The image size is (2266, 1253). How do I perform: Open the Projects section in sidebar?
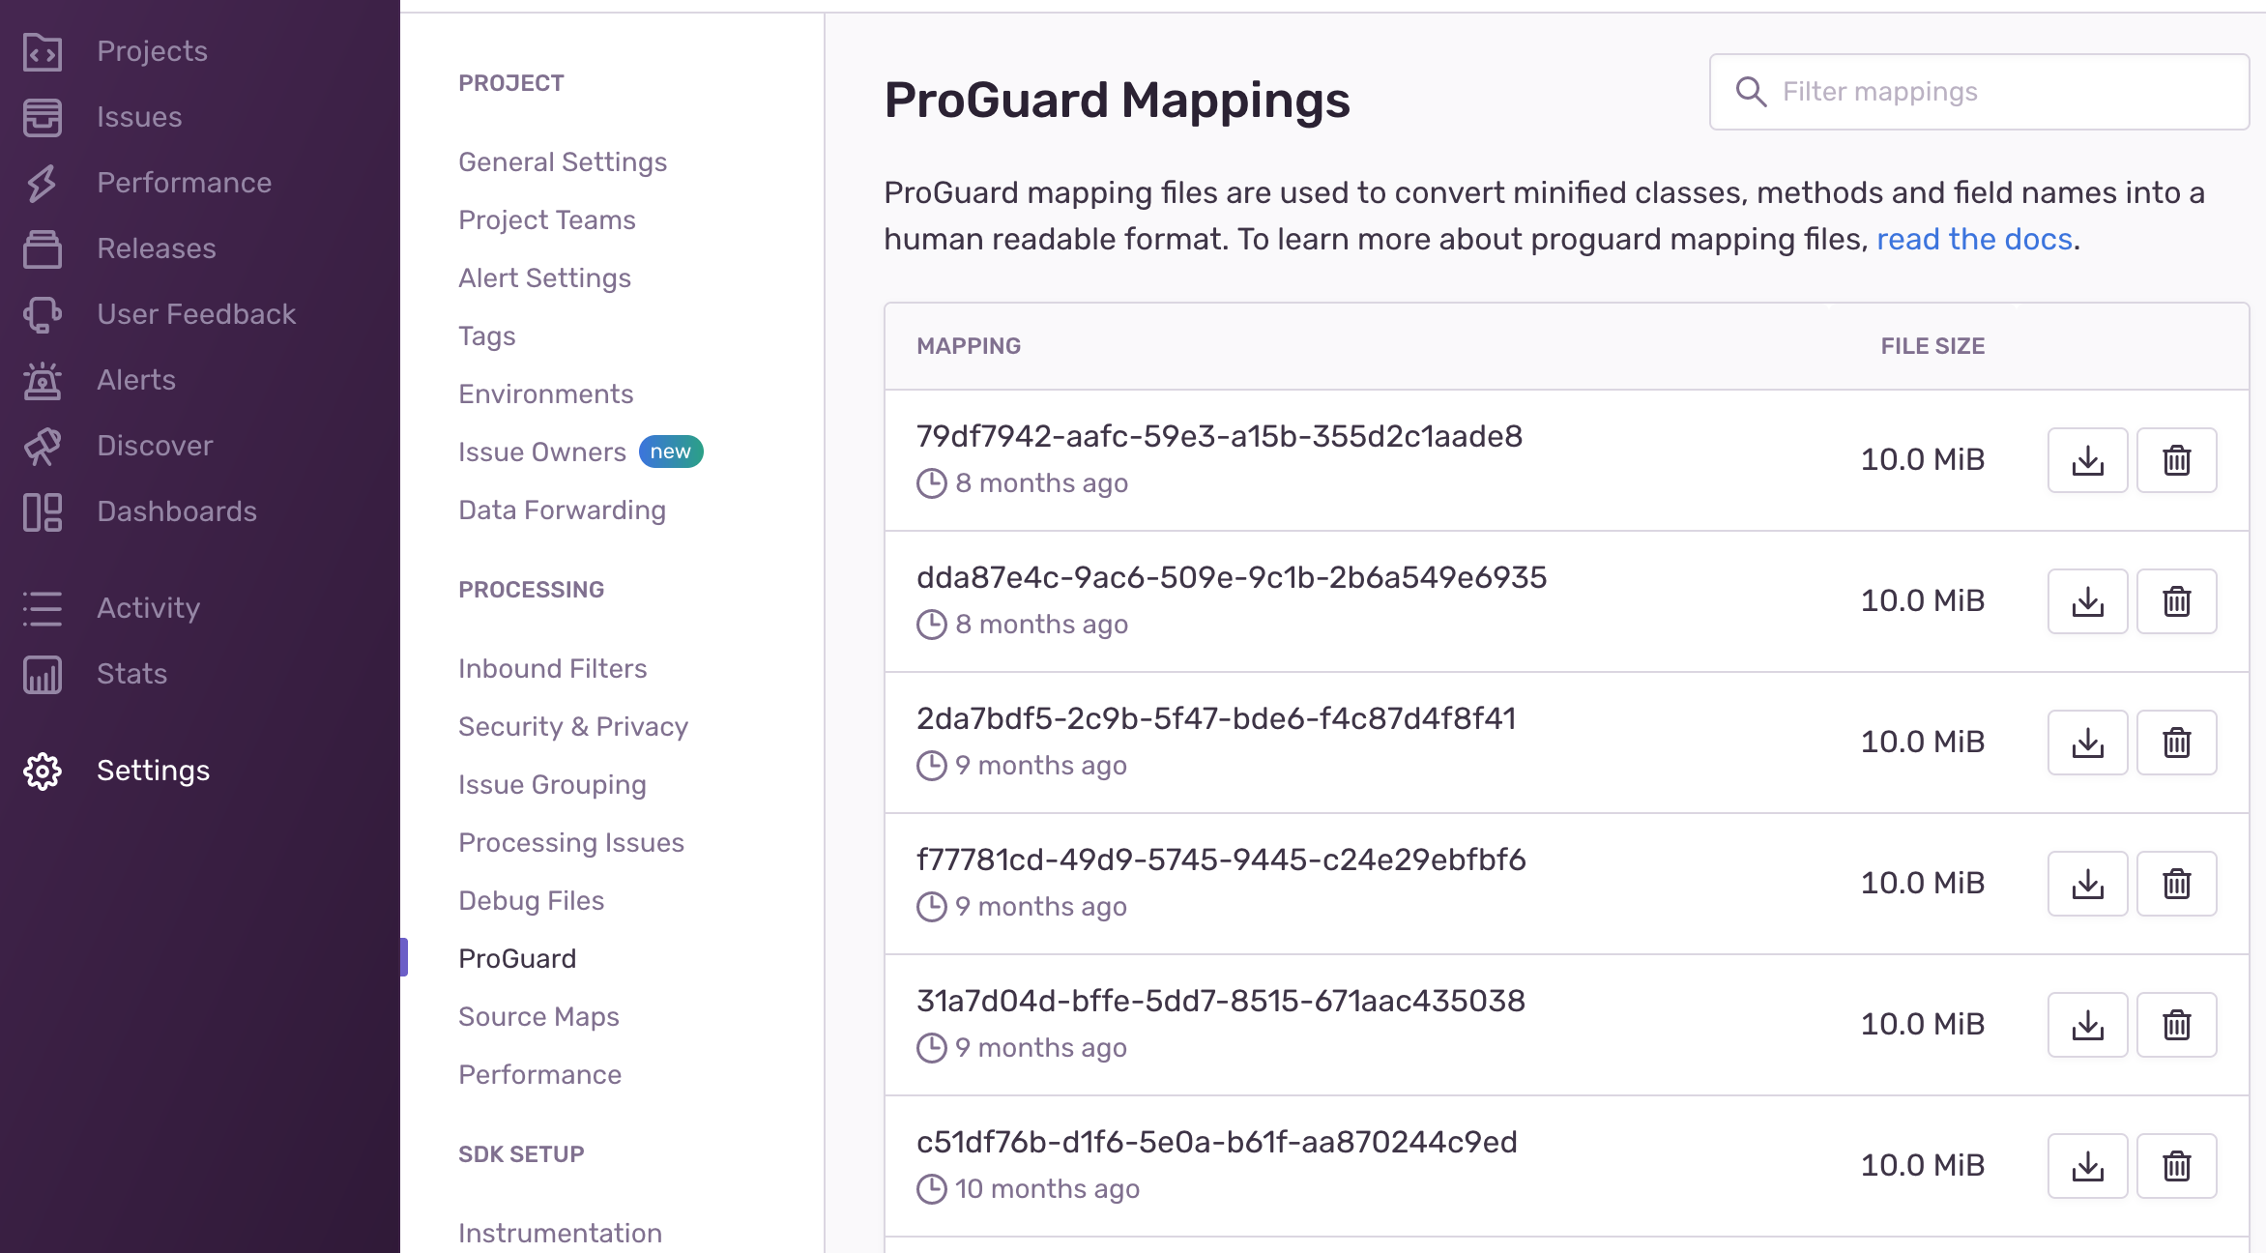click(x=41, y=51)
